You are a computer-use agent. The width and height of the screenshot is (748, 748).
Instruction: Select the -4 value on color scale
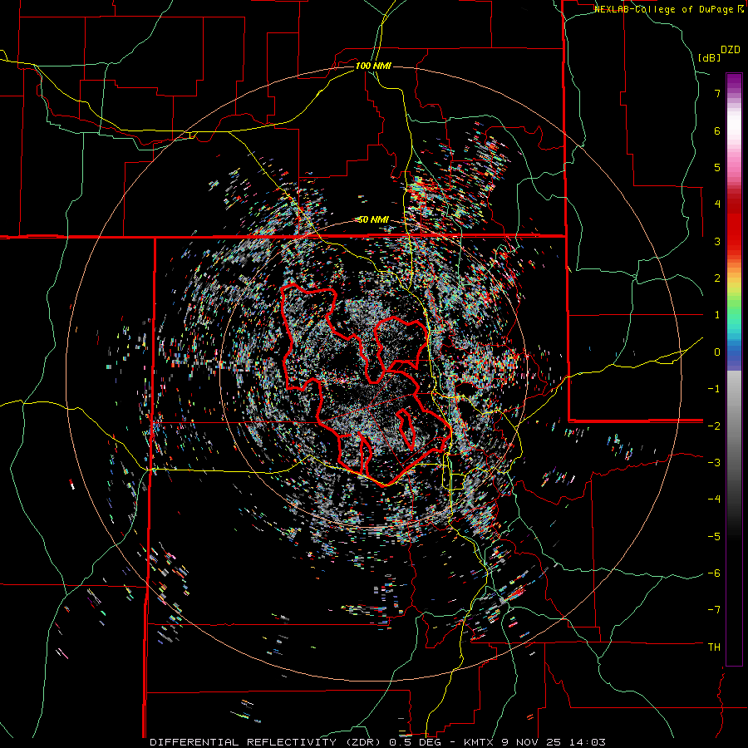714,499
